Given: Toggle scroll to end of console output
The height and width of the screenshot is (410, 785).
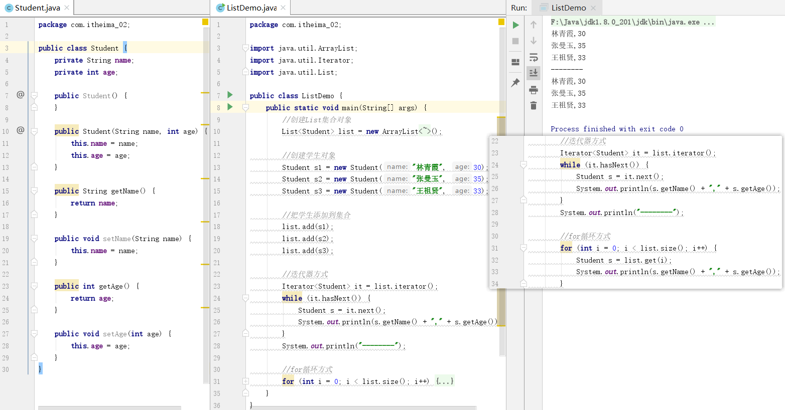Looking at the screenshot, I should tap(534, 73).
